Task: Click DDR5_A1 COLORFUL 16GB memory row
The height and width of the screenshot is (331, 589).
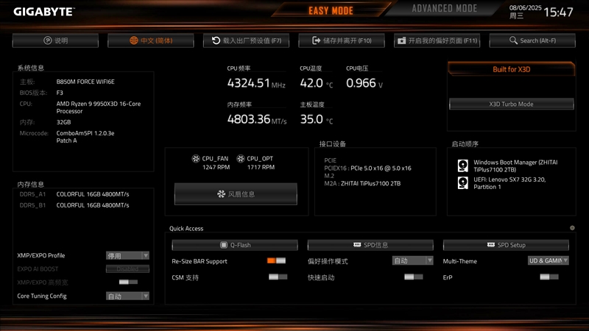Action: tap(74, 194)
